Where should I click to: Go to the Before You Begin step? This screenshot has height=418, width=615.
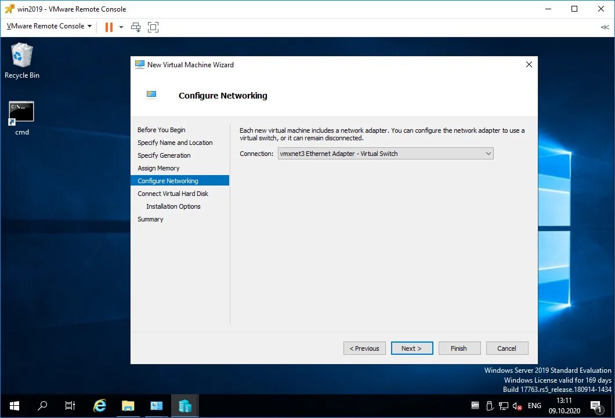pyautogui.click(x=161, y=130)
